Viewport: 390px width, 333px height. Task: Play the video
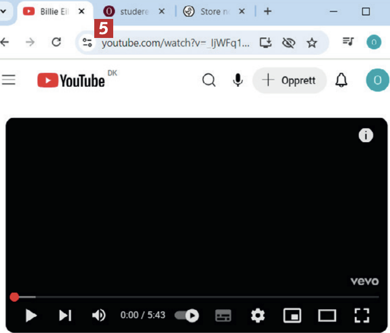(31, 316)
